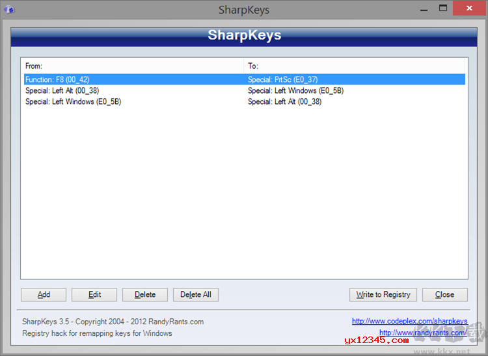This screenshot has height=356, width=488.
Task: Open the Edit mapping dialog
Action: click(x=94, y=294)
